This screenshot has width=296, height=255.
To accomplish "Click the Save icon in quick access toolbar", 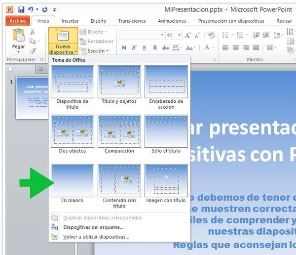I will pos(21,9).
